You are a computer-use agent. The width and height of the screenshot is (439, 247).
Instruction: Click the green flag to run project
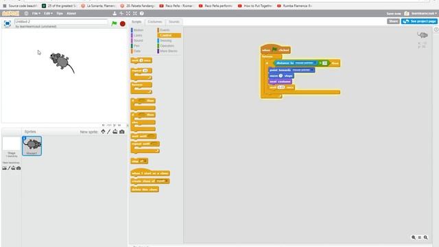[114, 24]
